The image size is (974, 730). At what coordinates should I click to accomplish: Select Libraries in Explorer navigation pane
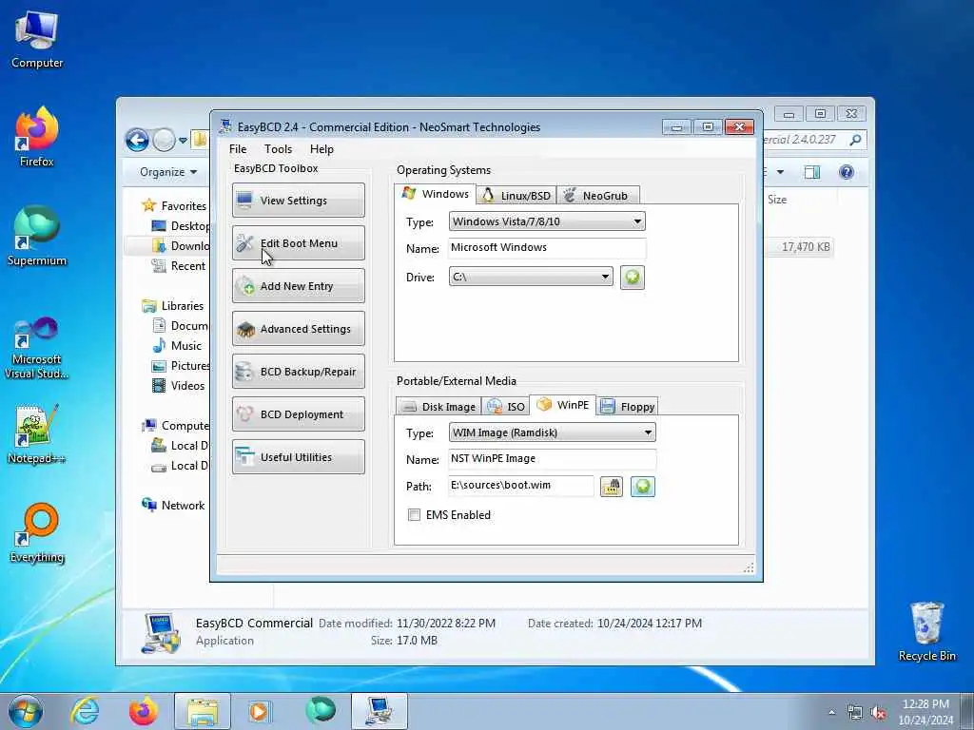point(173,305)
